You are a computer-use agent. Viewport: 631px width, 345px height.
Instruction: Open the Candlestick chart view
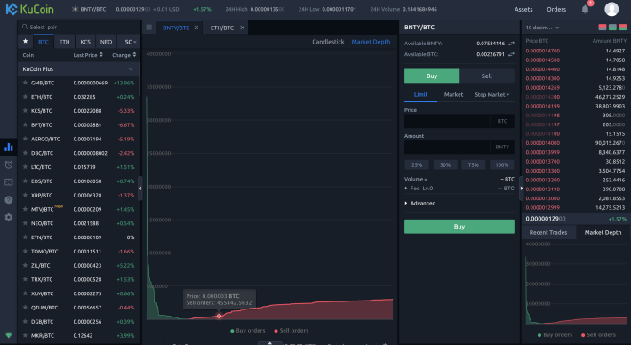pos(328,42)
